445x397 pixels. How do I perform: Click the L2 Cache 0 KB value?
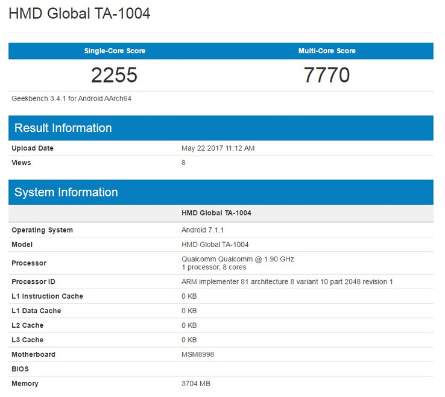coord(189,325)
